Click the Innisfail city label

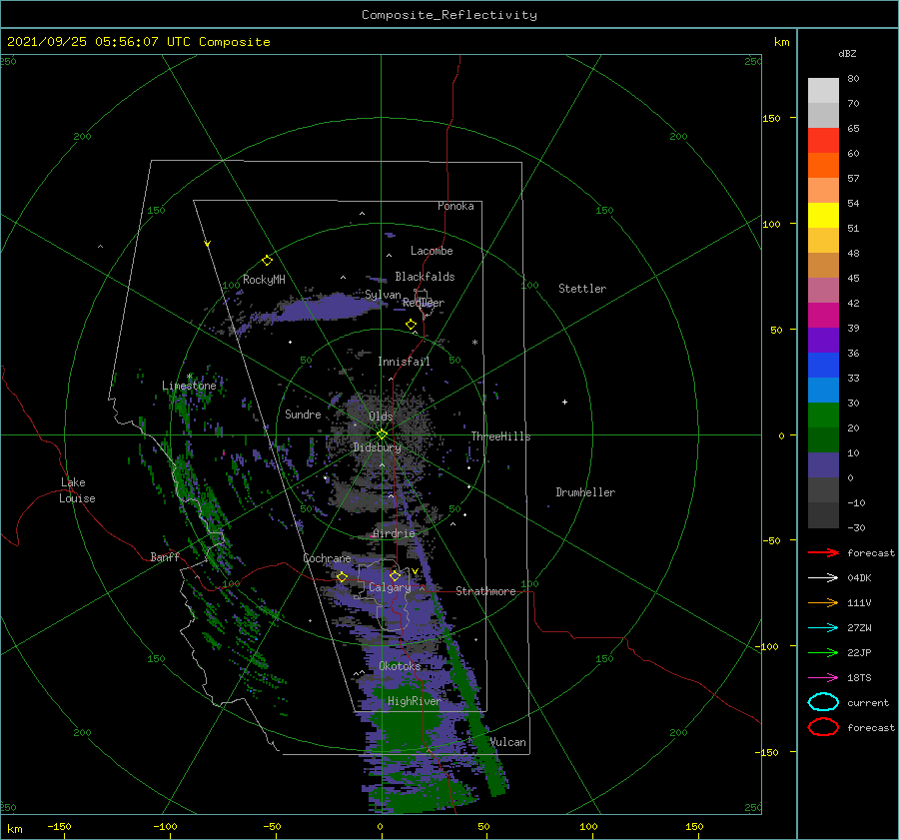[x=404, y=362]
